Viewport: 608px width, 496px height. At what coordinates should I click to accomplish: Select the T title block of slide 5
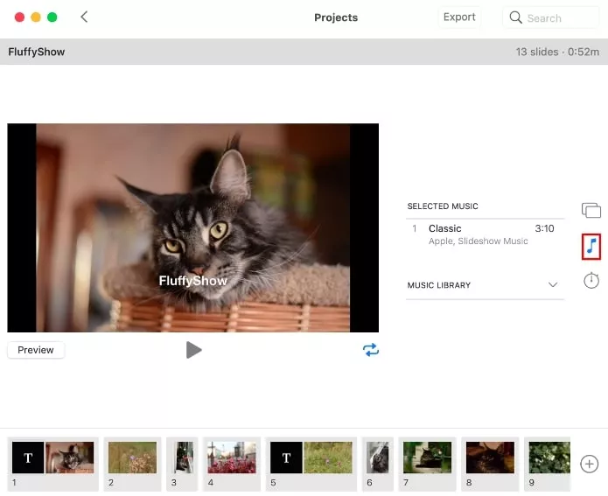pos(286,458)
